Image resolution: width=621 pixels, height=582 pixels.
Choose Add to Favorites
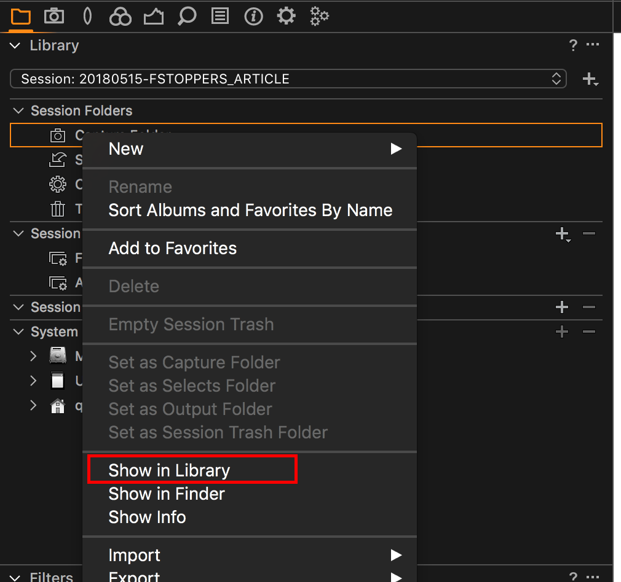tap(250, 248)
